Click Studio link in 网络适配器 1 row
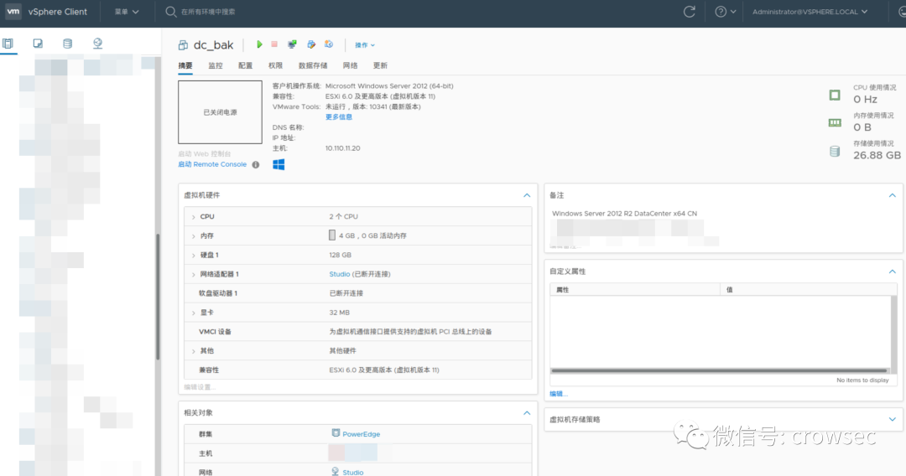Screen dimensions: 906x476 point(339,274)
